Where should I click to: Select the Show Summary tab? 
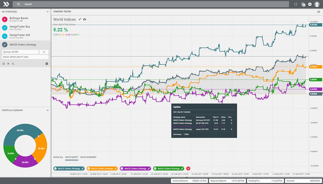[x=88, y=157]
